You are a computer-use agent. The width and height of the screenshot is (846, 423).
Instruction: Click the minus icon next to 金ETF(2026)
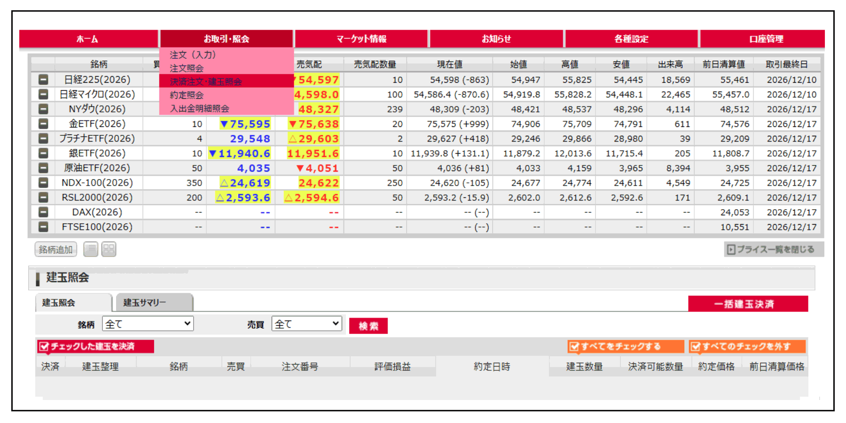43,124
